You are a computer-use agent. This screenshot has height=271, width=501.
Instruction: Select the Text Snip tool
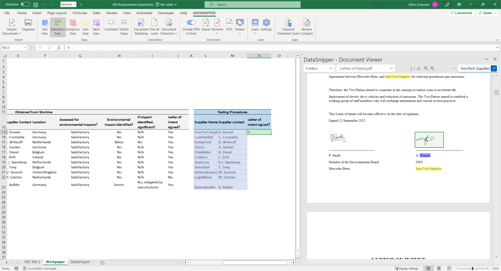[45, 27]
